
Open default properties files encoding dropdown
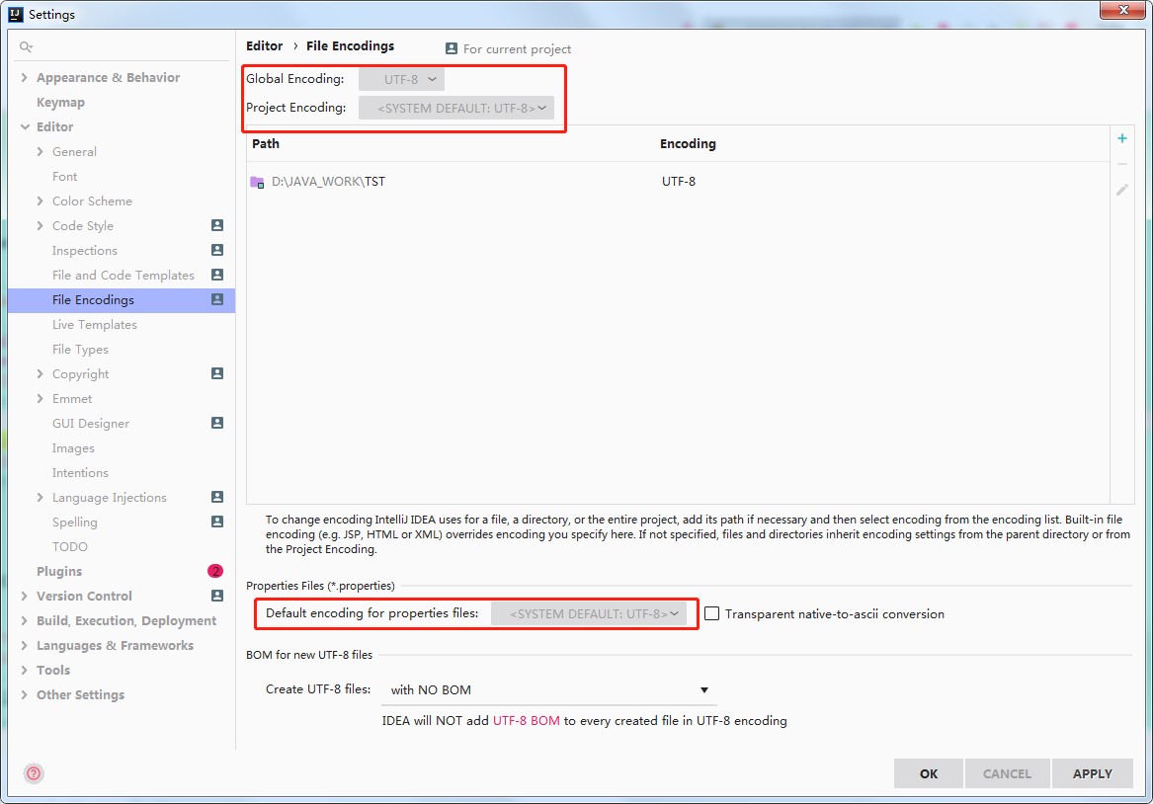click(x=588, y=613)
